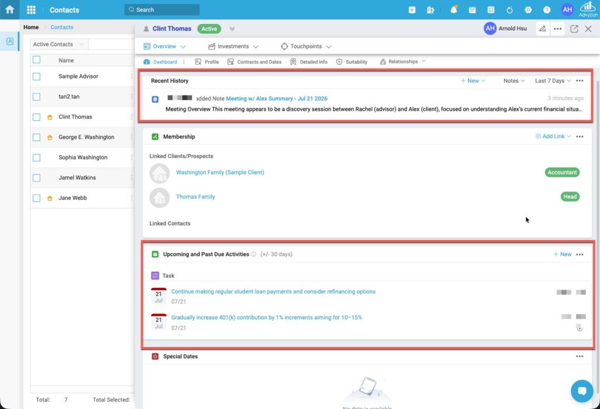Check the Jane Webb row checkbox

(36, 198)
